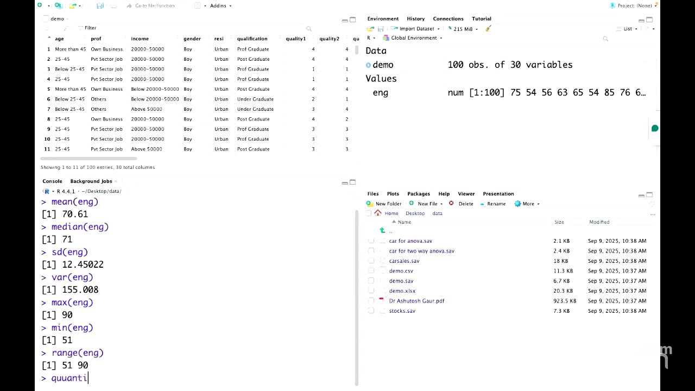The width and height of the screenshot is (695, 391).
Task: Click the search magnifier in the data viewer
Action: (308, 28)
